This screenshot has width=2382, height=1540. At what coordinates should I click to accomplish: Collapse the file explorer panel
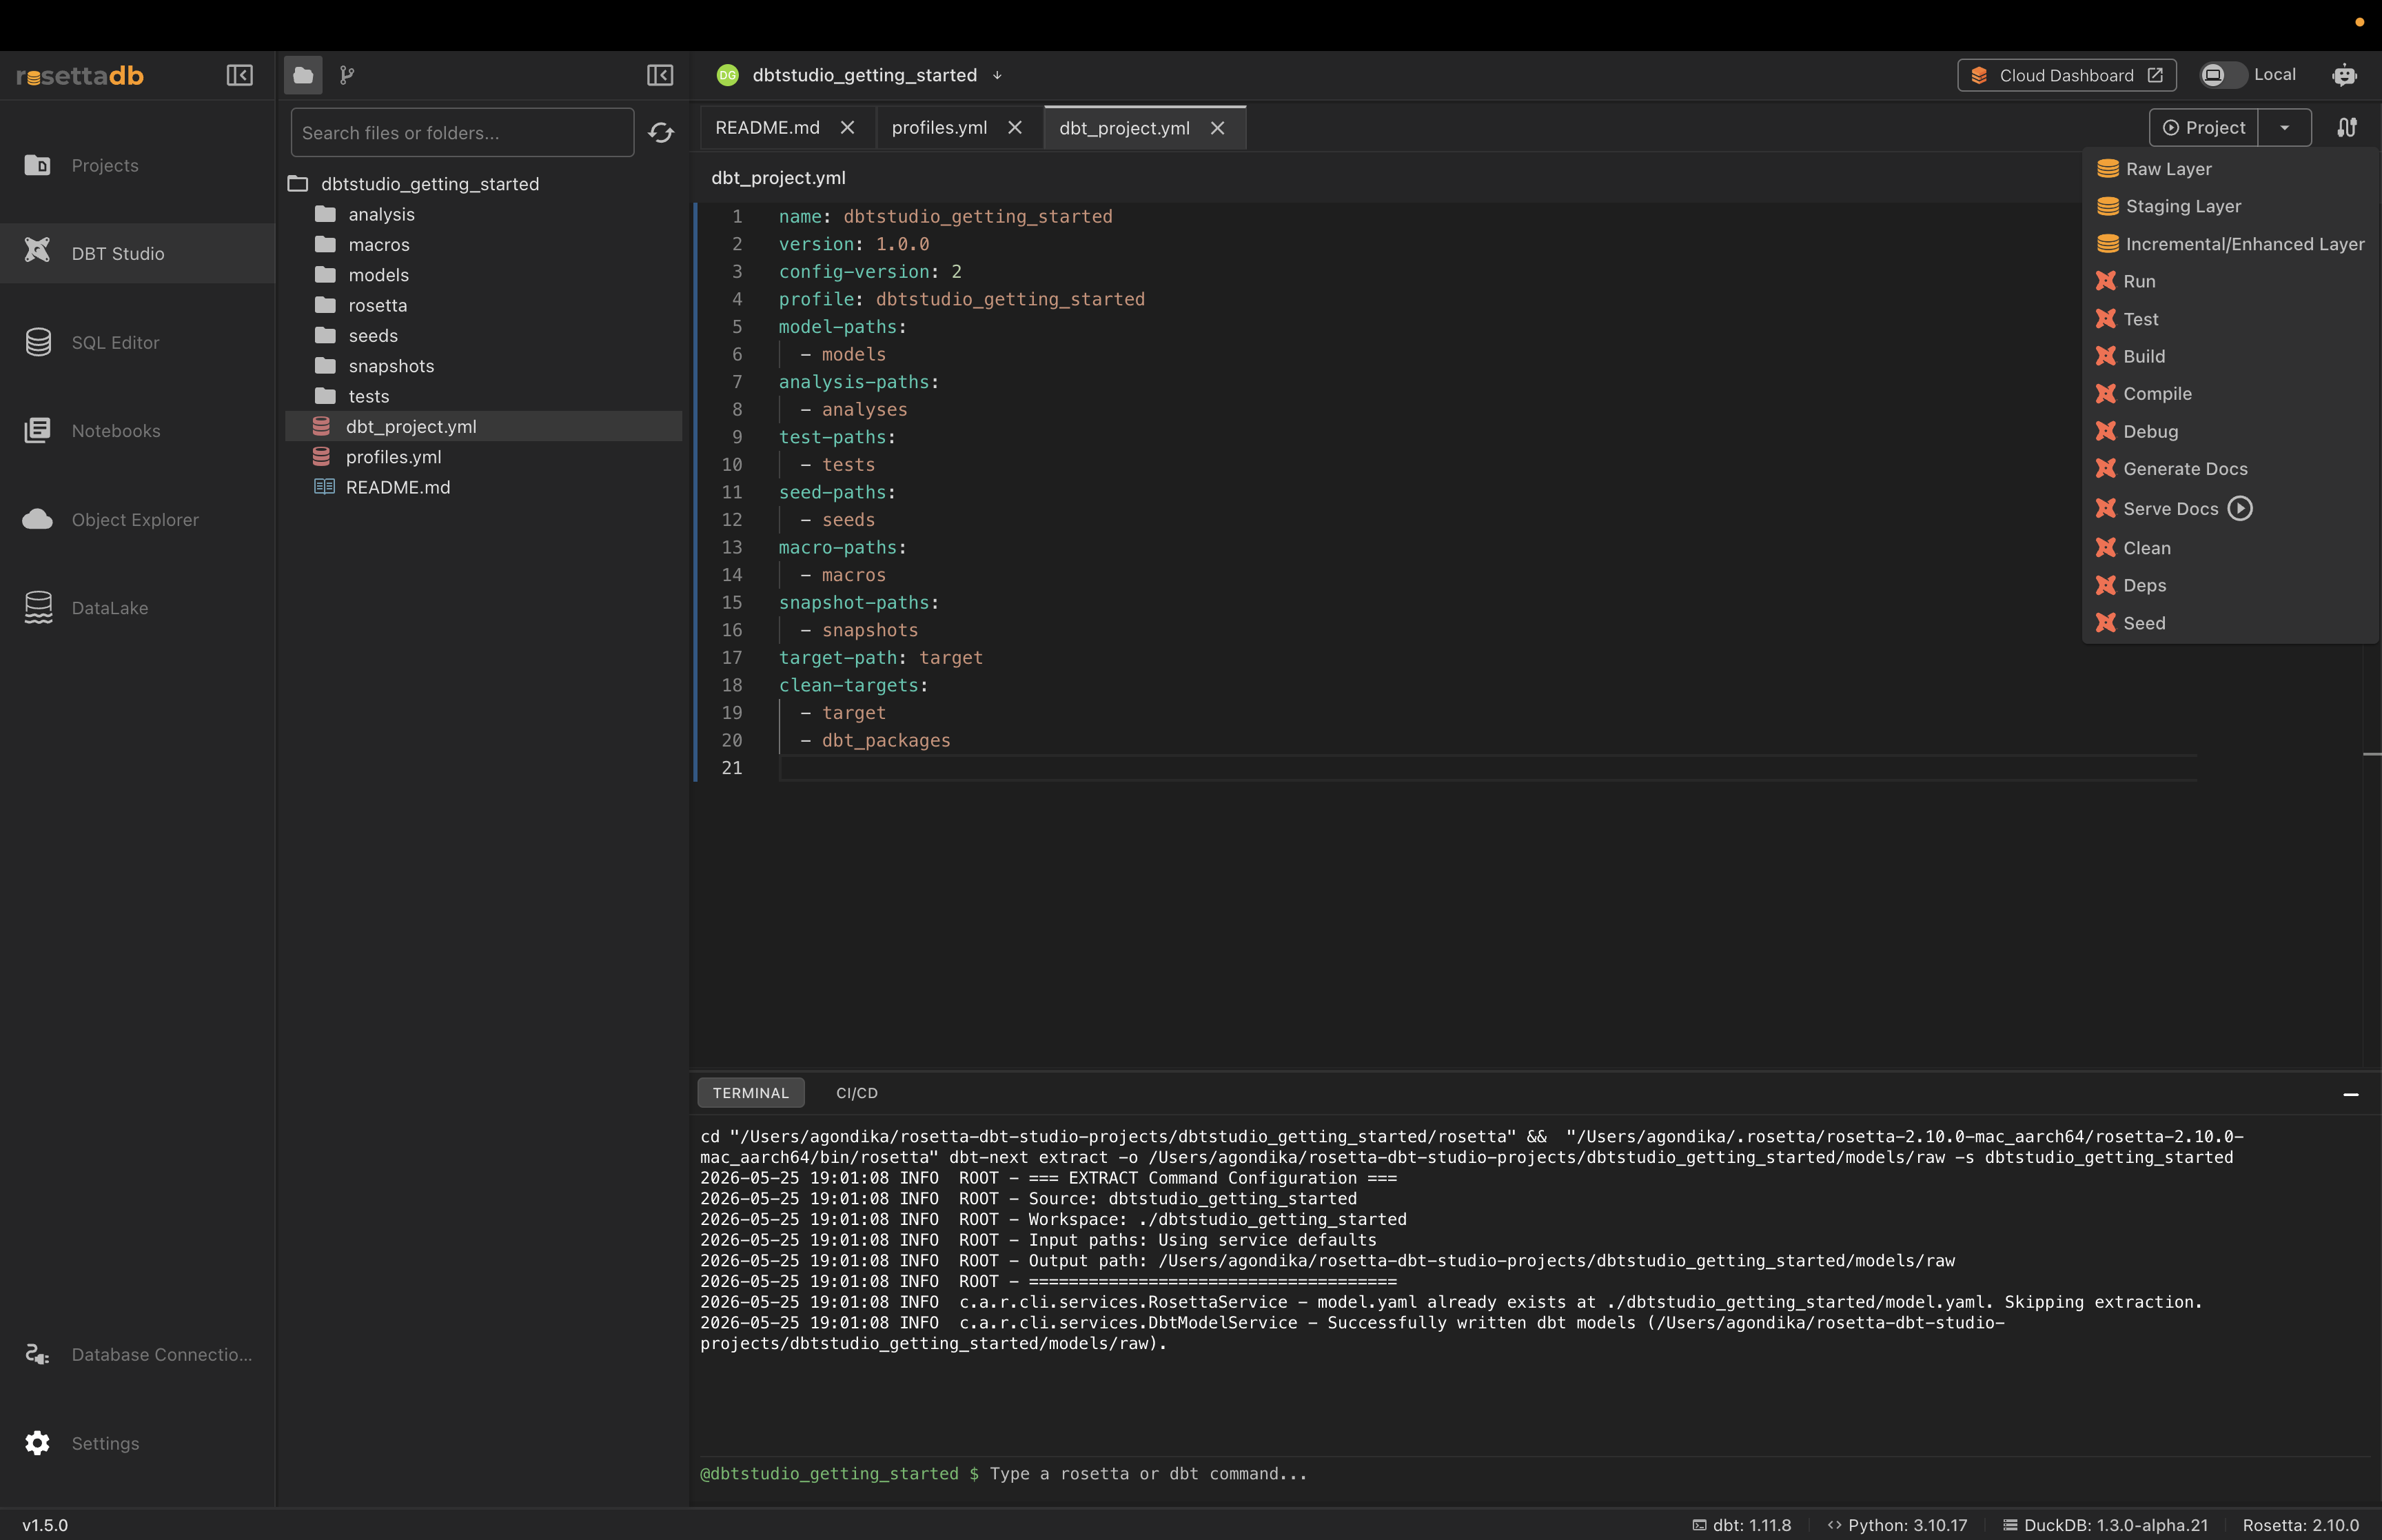[x=660, y=75]
